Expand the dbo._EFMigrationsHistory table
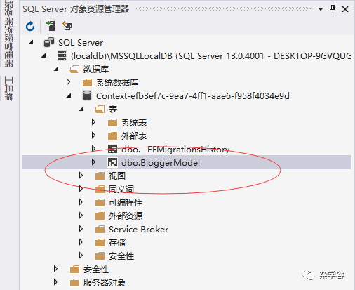The height and width of the screenshot is (290, 355). click(x=93, y=149)
